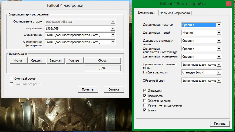This screenshot has height=132, width=235.
Task: Select the Низкая detail preset
Action: (18, 60)
